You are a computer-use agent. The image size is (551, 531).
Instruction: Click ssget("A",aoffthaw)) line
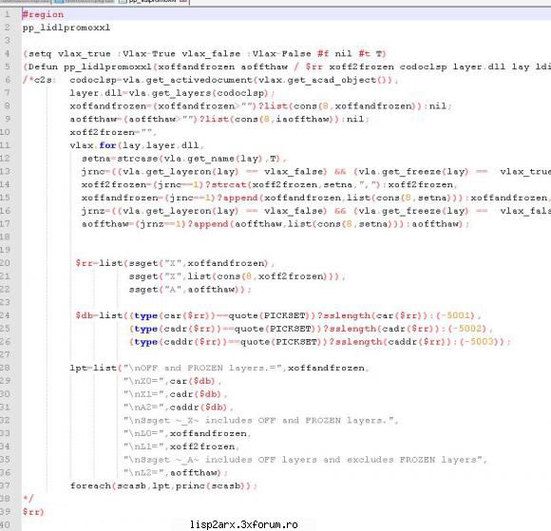point(190,290)
